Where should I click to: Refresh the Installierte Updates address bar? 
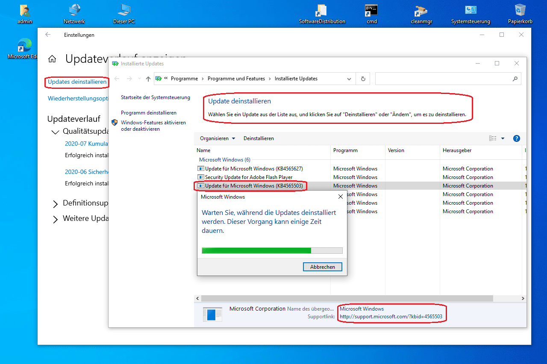(363, 79)
